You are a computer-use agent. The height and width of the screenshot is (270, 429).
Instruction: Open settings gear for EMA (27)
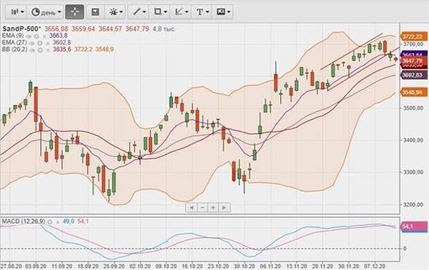tap(39, 43)
